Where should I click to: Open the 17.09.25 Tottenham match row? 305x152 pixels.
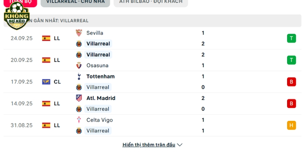click(x=152, y=82)
